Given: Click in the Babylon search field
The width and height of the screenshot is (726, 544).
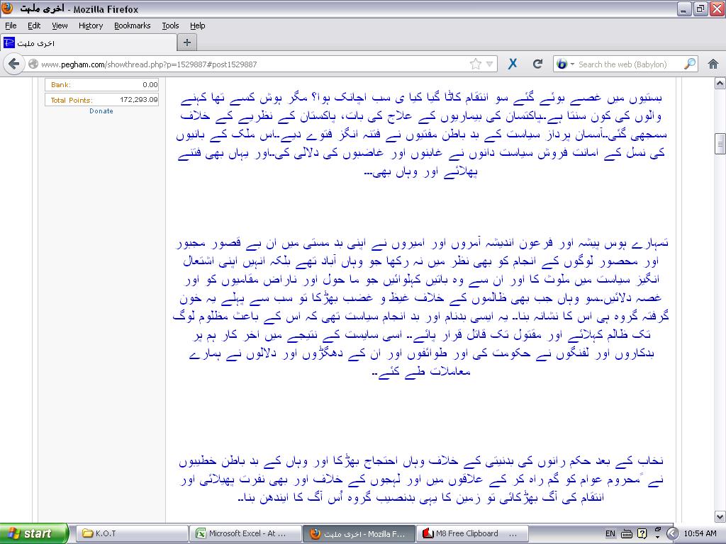Looking at the screenshot, I should [627, 64].
